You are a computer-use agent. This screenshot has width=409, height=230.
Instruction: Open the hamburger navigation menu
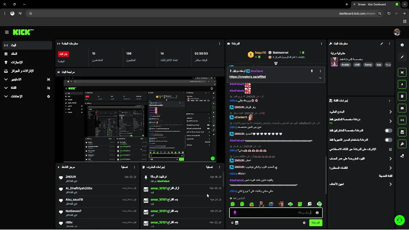[x=7, y=32]
